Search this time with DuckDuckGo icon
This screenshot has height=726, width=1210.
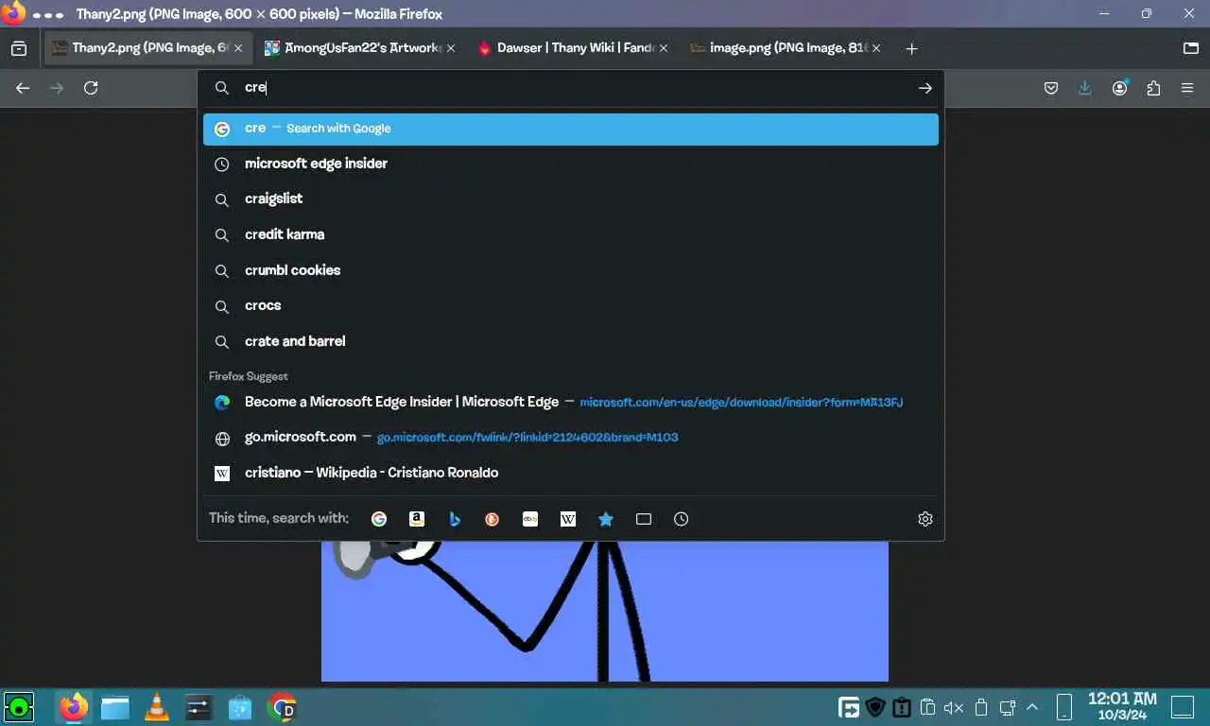coord(493,519)
